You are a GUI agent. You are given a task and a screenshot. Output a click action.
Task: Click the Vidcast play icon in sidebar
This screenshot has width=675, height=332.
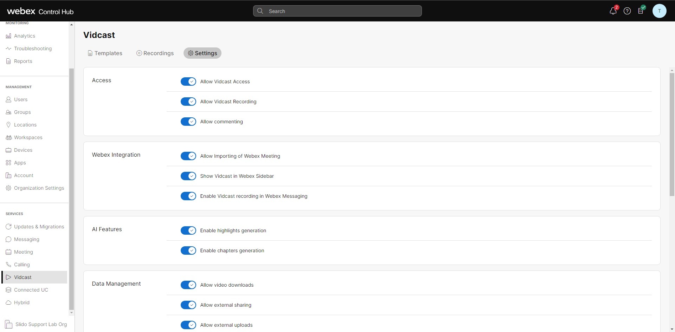pyautogui.click(x=8, y=277)
